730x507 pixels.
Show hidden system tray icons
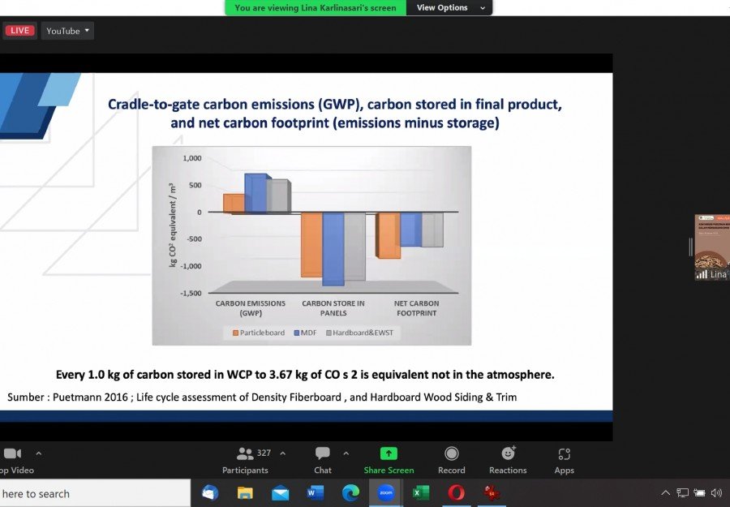pos(666,492)
